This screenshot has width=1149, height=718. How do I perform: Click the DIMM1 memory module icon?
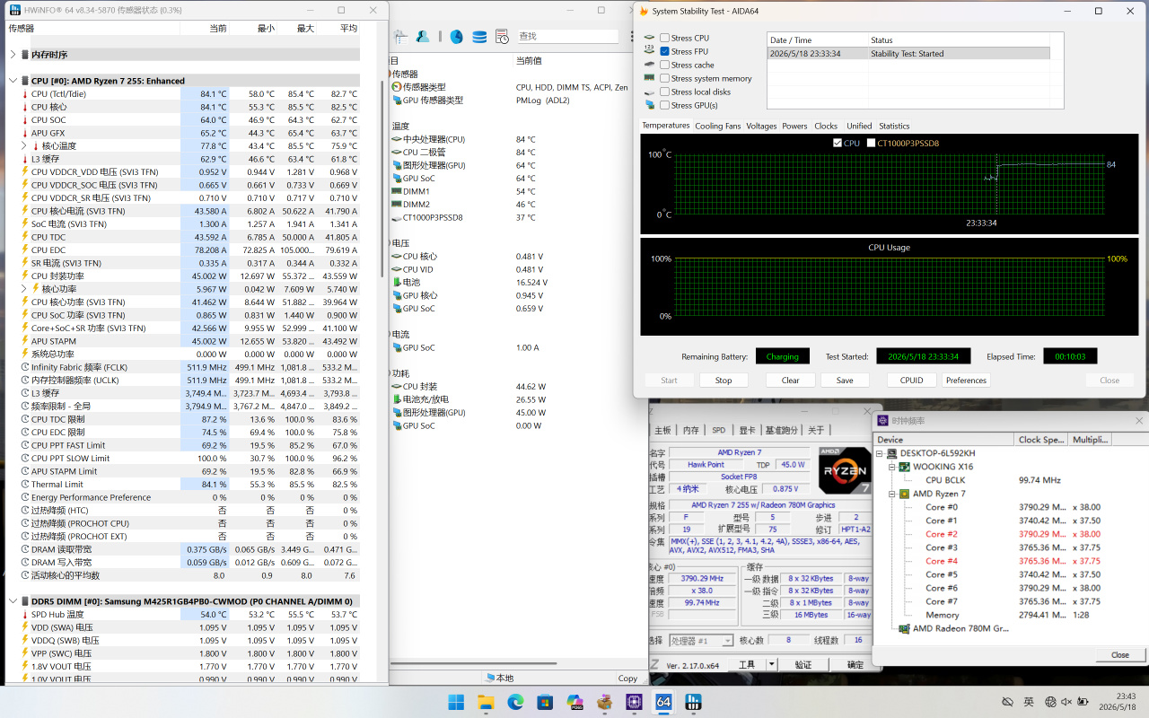(396, 191)
